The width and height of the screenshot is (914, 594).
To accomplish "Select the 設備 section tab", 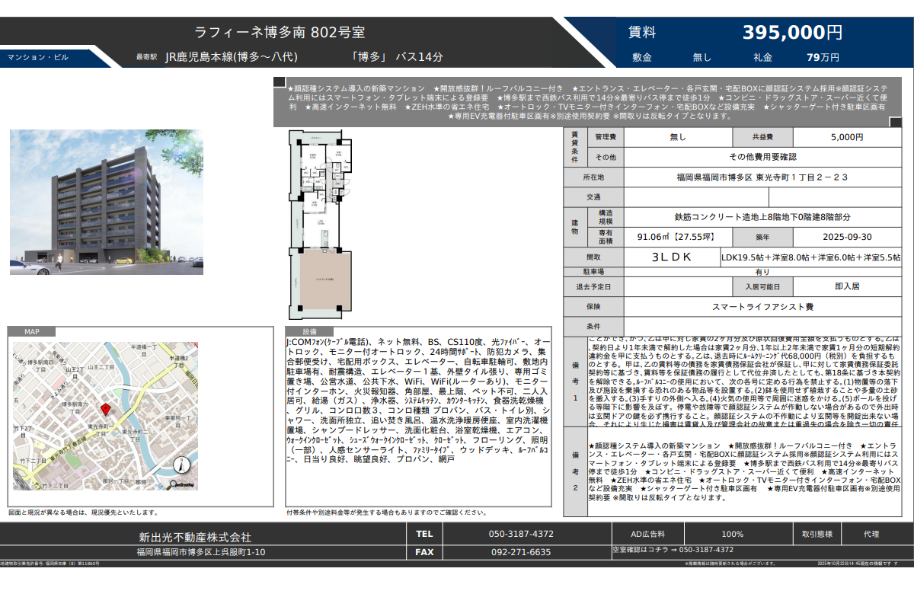I will point(309,332).
